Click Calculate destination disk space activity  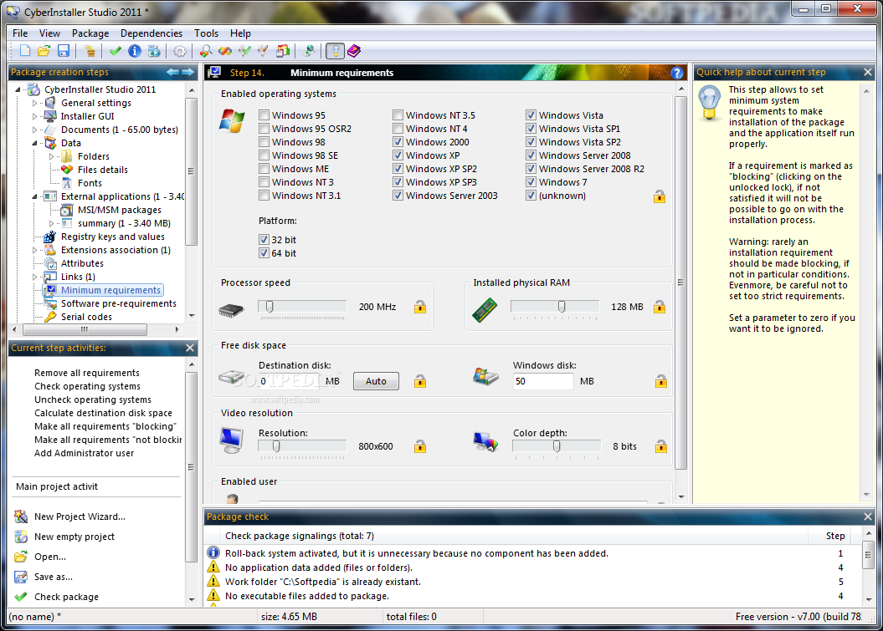click(103, 413)
